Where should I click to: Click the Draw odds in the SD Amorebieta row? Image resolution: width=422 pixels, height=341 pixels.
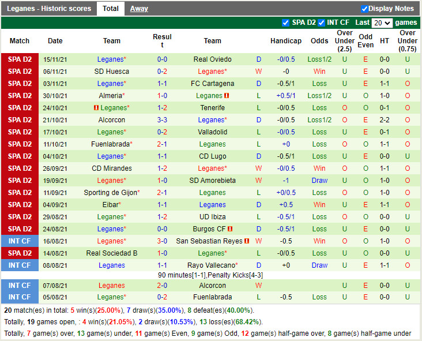coord(319,181)
